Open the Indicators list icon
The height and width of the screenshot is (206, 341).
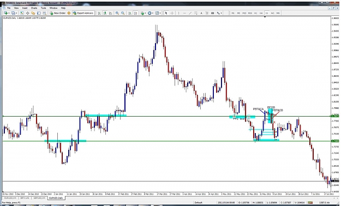142,13
